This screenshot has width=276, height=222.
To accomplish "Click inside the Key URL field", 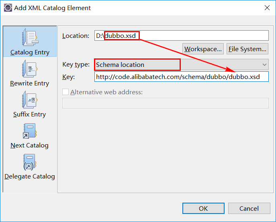I will pos(182,77).
